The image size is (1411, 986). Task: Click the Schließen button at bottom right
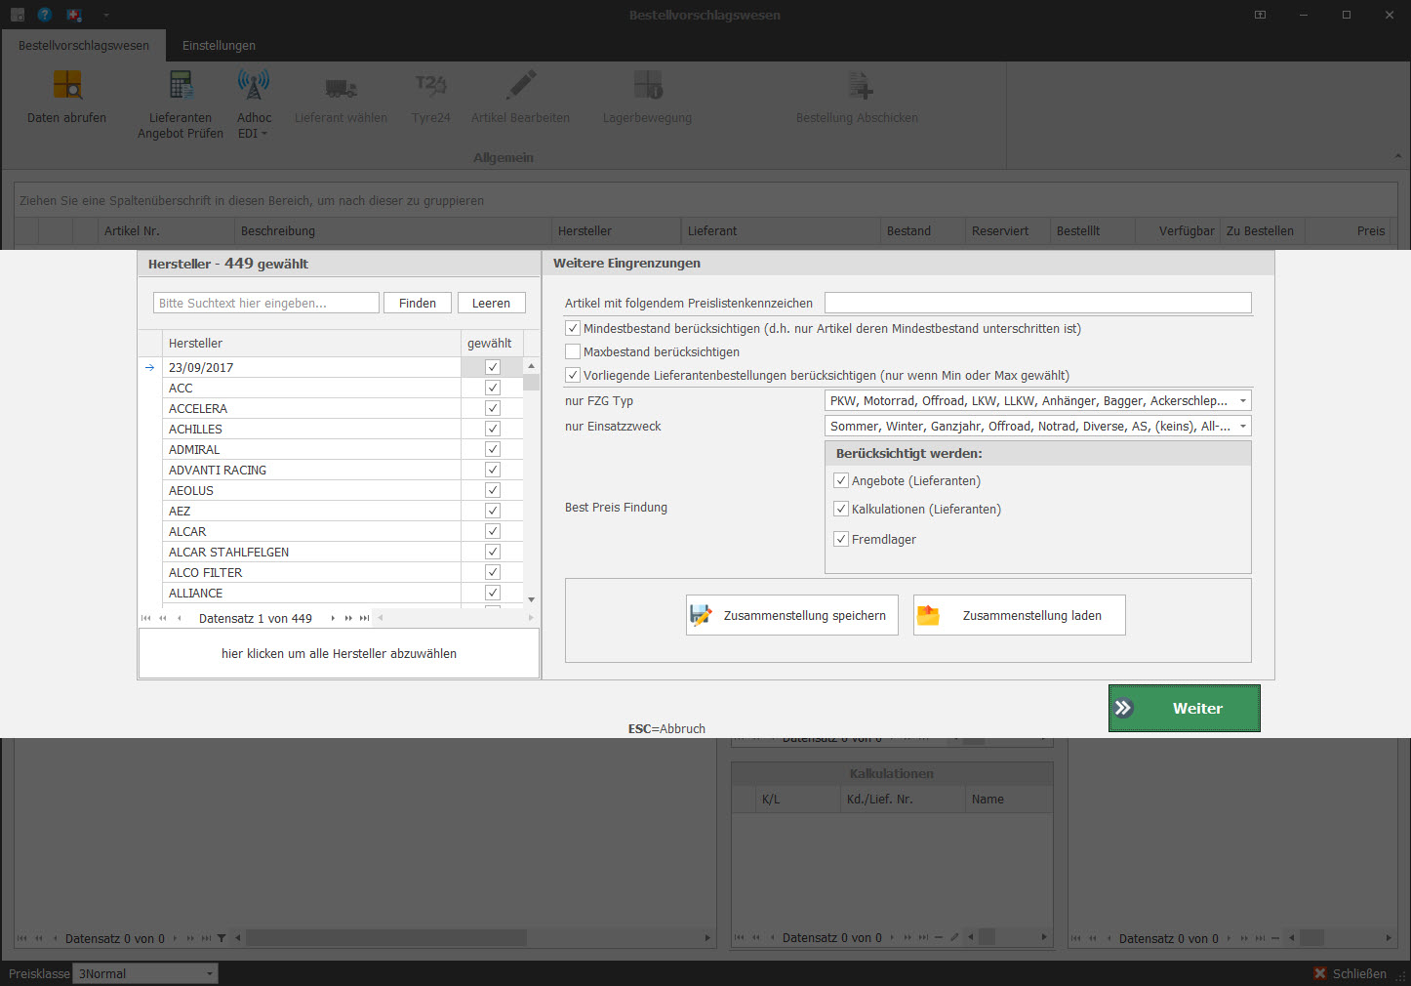(x=1350, y=973)
